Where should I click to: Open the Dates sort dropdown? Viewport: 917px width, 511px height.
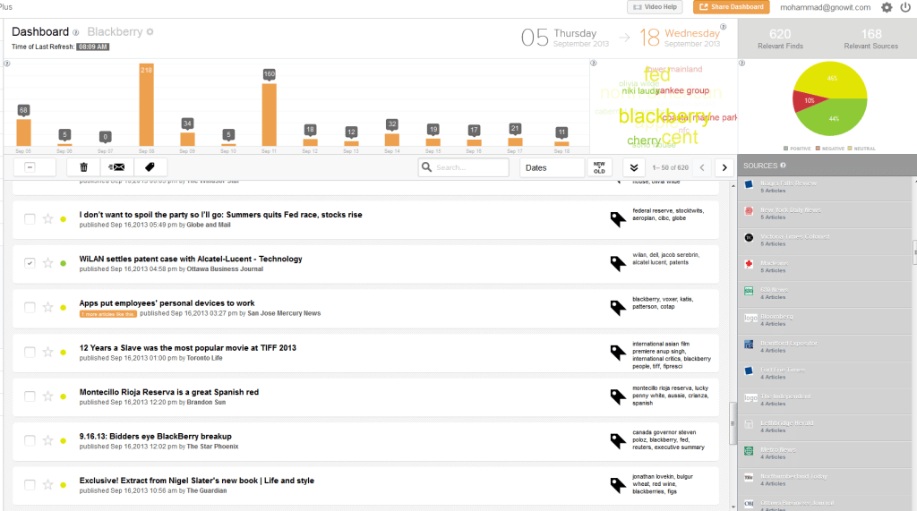coord(552,167)
